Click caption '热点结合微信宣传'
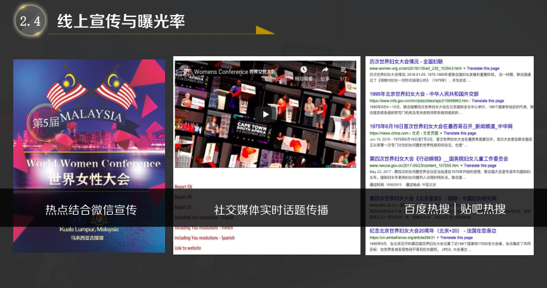The image size is (547, 288). pos(90,210)
